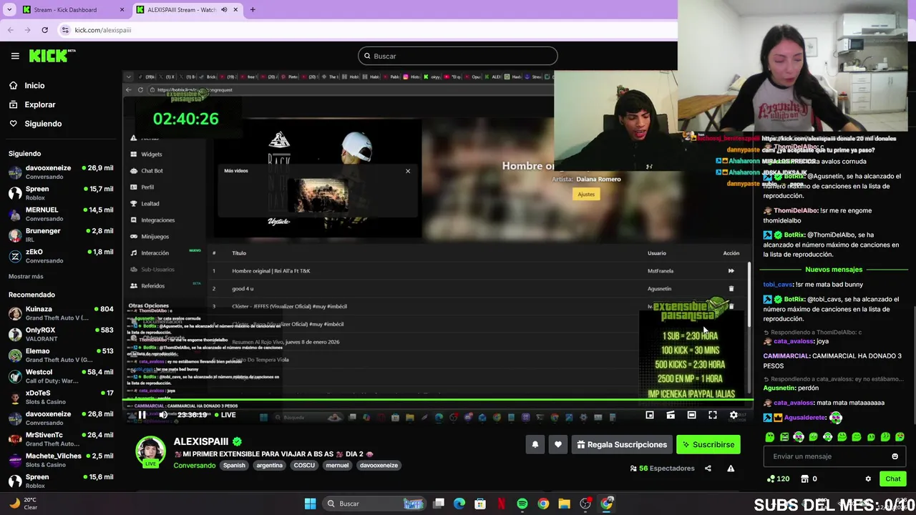
Task: Open File Explorer from the taskbar
Action: [x=564, y=504]
